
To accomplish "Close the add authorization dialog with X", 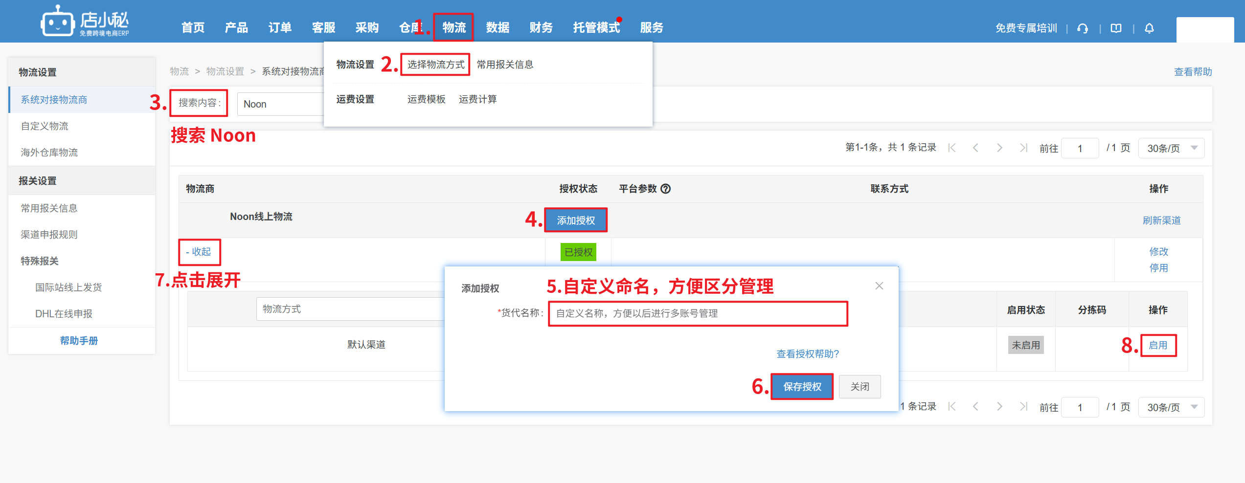I will (879, 286).
